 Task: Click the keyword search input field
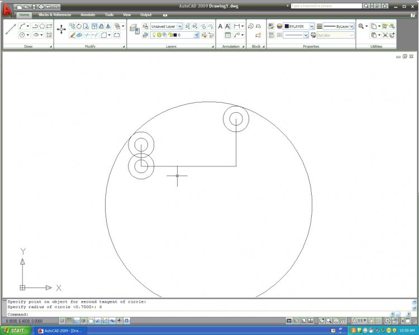click(326, 6)
